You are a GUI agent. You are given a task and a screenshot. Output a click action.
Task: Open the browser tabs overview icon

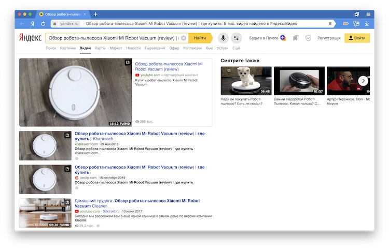click(x=356, y=14)
